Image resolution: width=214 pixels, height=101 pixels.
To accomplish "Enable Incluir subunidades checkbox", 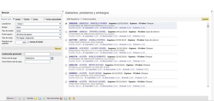I will (x=44, y=19).
